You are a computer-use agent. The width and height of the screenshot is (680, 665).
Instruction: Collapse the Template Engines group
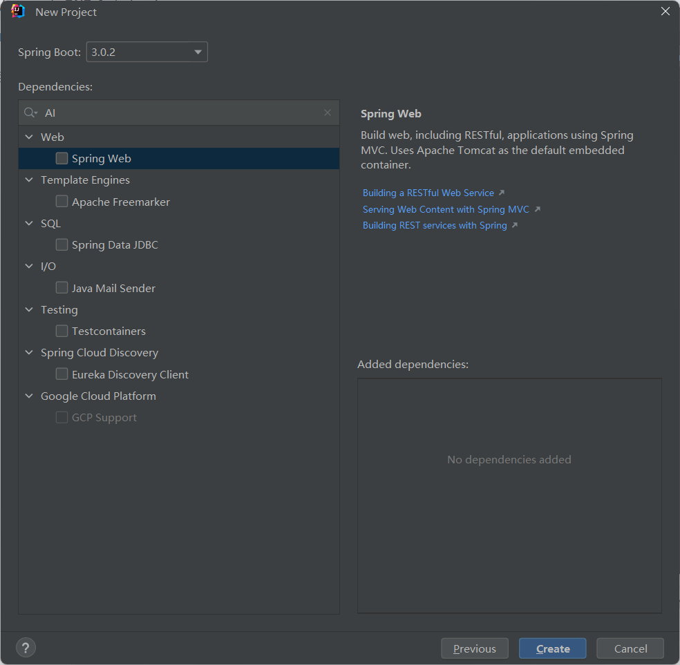[29, 180]
